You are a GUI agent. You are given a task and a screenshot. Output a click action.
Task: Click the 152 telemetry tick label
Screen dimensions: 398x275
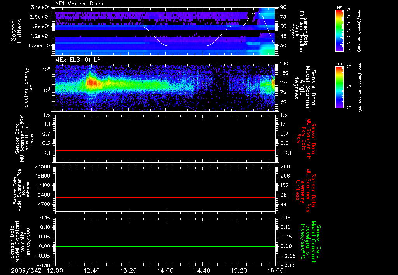click(285, 185)
